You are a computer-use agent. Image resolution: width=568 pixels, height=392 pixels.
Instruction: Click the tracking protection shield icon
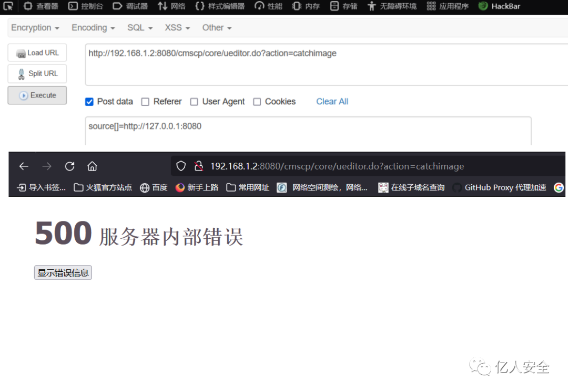181,166
